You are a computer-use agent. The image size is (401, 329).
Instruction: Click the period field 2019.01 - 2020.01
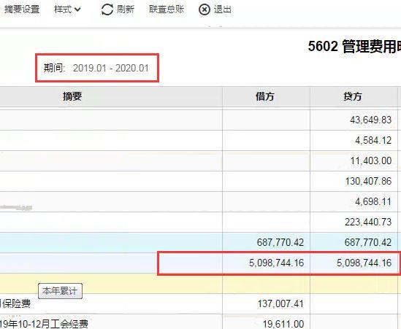[111, 68]
